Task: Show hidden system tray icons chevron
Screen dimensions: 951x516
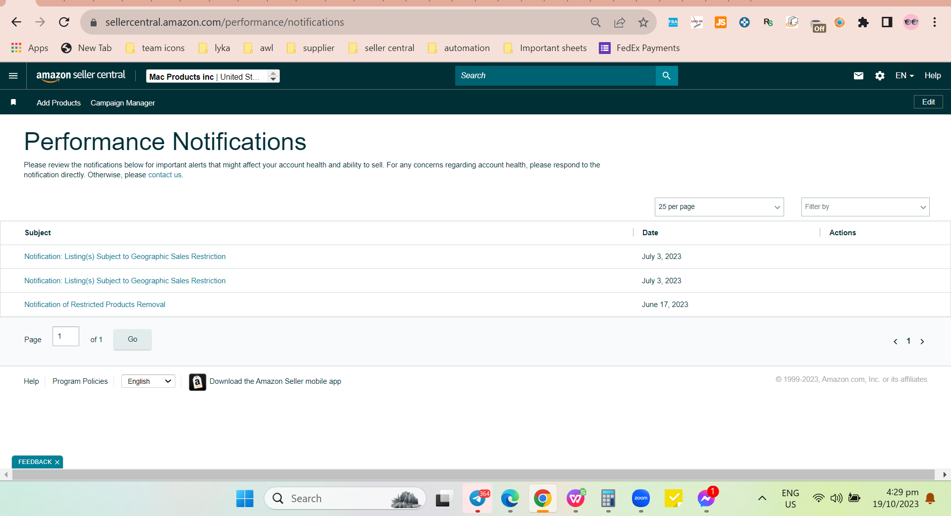Action: 762,498
